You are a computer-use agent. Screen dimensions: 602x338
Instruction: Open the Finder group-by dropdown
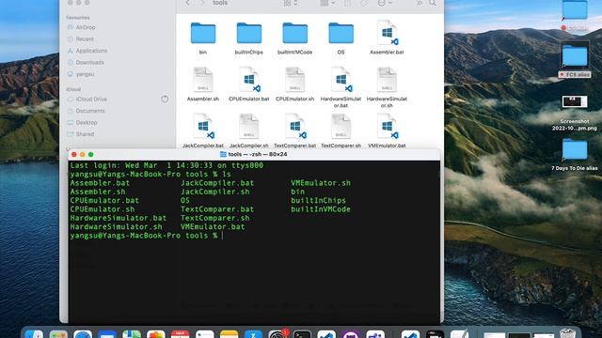327,3
